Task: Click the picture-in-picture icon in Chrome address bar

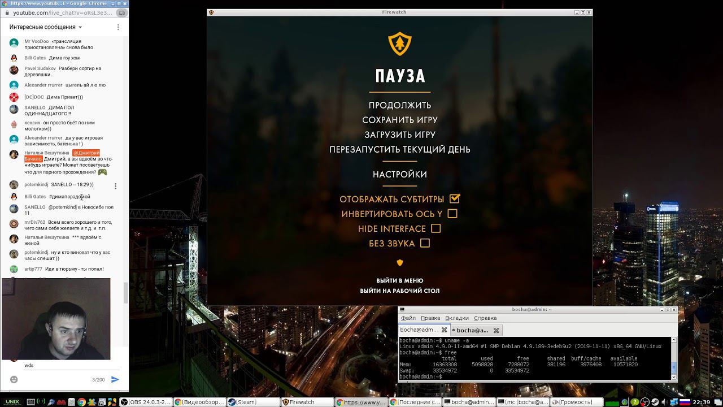Action: (121, 13)
